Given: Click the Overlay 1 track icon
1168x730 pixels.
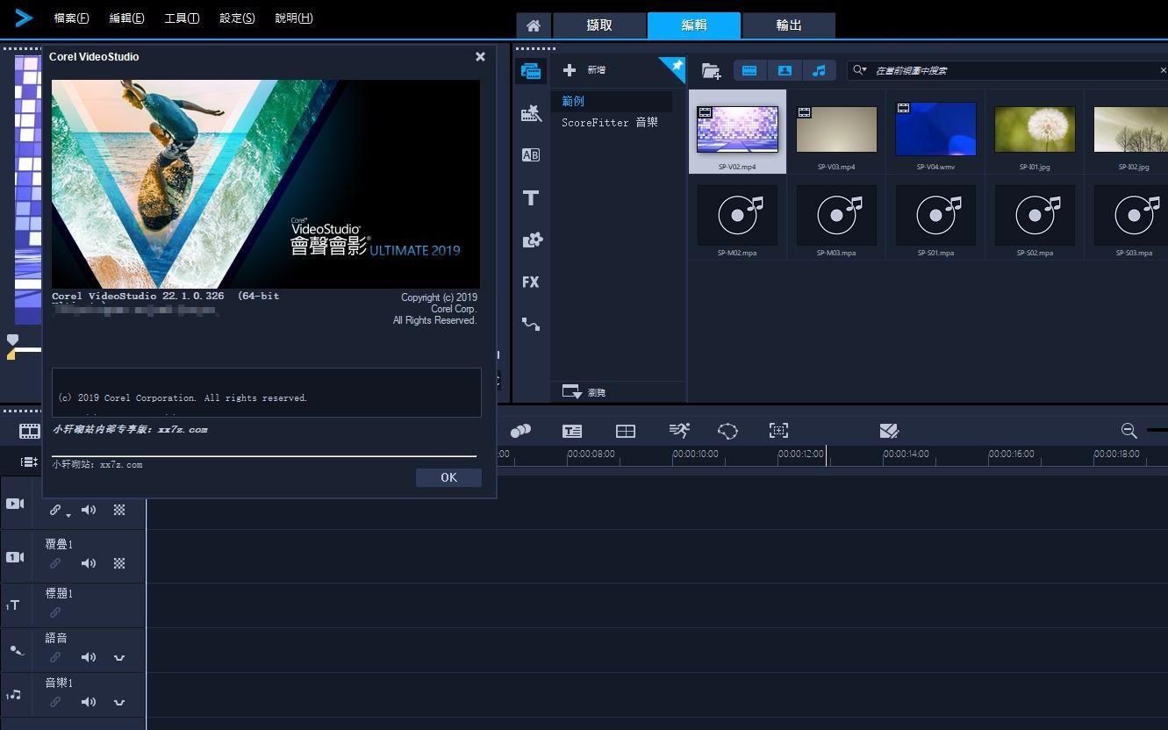Looking at the screenshot, I should 15,557.
